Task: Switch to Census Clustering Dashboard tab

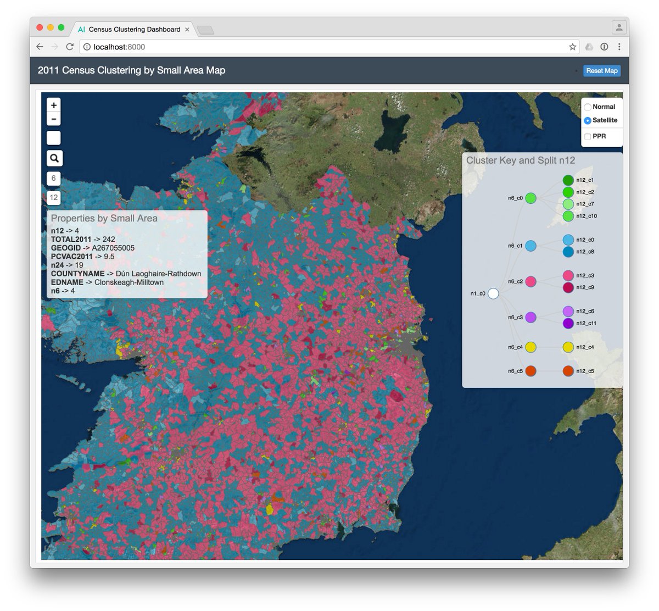Action: coord(133,29)
